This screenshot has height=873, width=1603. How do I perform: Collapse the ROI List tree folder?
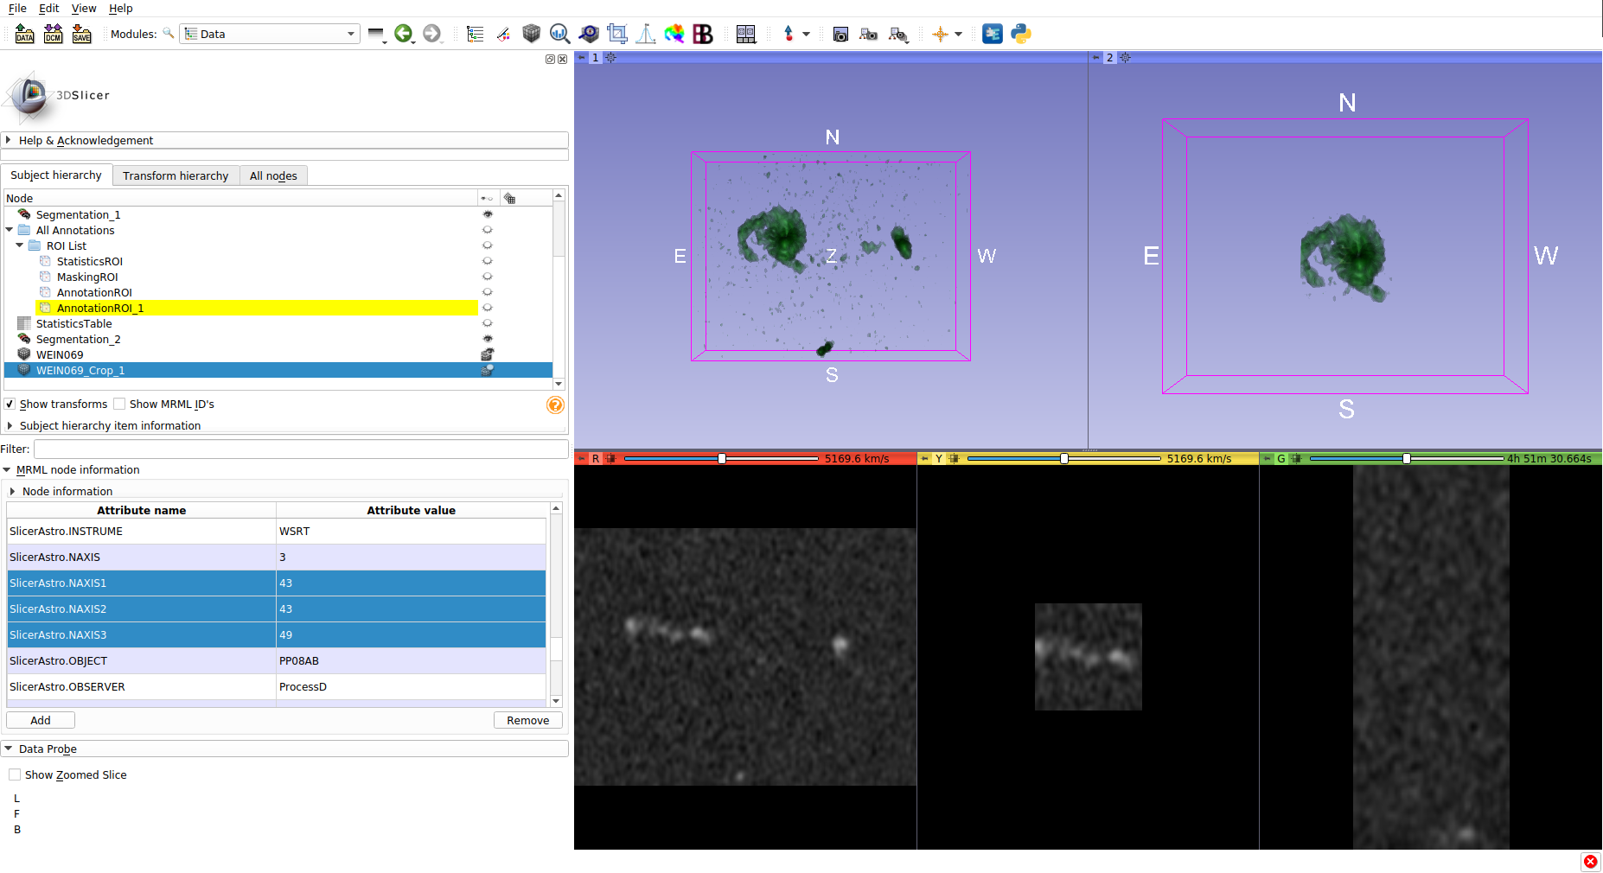(x=20, y=245)
